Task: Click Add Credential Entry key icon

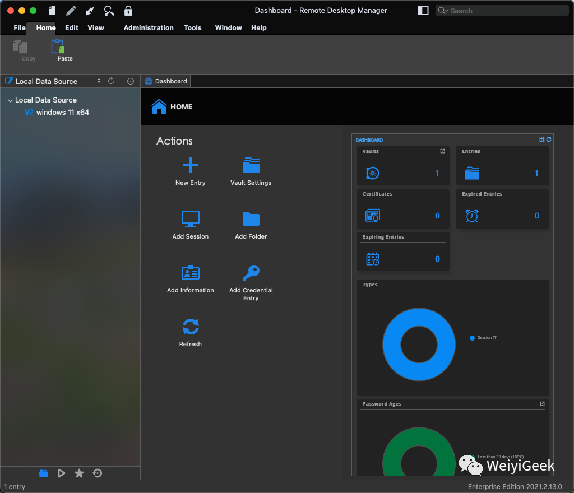Action: [251, 272]
